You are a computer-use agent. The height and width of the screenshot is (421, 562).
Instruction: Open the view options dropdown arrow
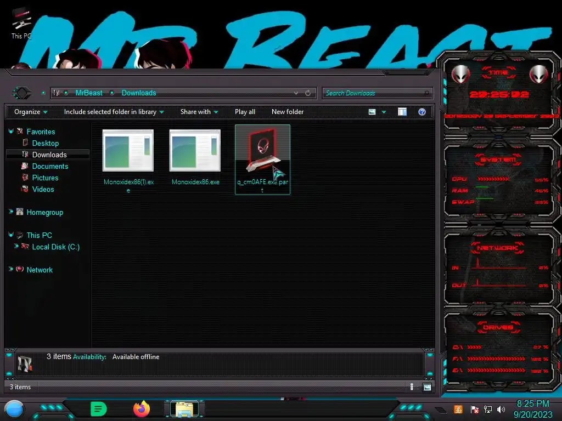click(x=384, y=112)
